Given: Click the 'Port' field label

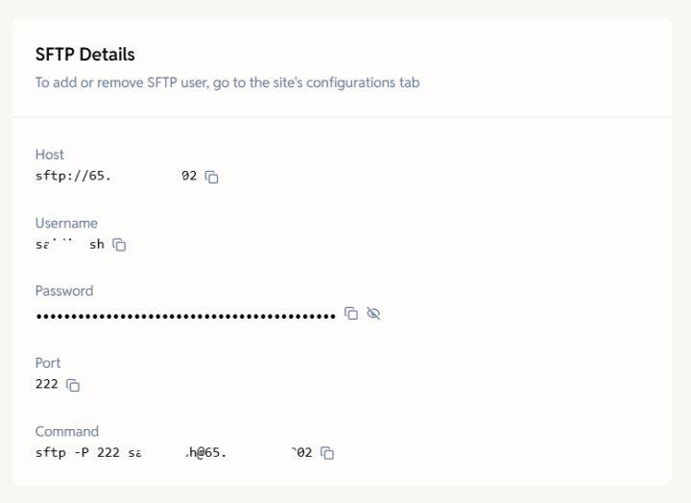Looking at the screenshot, I should pyautogui.click(x=48, y=363).
